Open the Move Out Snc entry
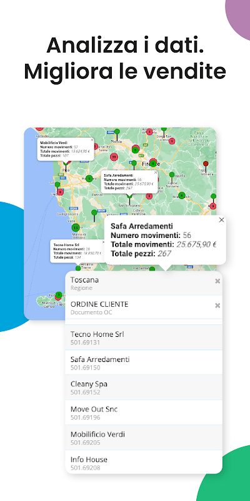This screenshot has height=501, width=250. pos(144,413)
